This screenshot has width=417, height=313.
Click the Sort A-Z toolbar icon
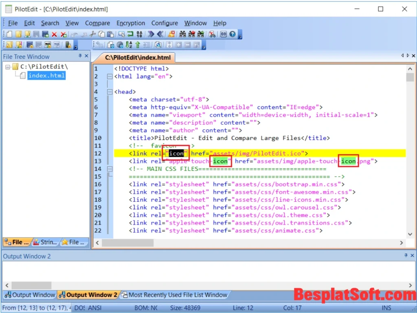click(x=129, y=45)
